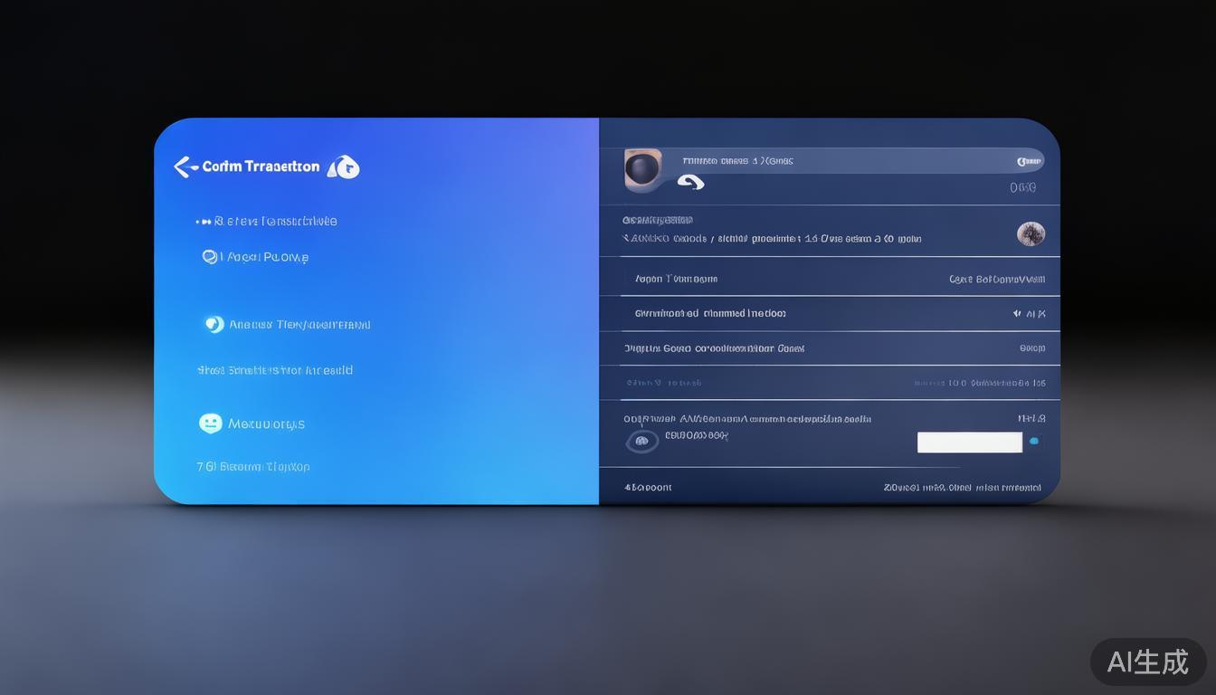Enable the blue switch beside the text field
This screenshot has height=695, width=1216.
click(x=1033, y=441)
